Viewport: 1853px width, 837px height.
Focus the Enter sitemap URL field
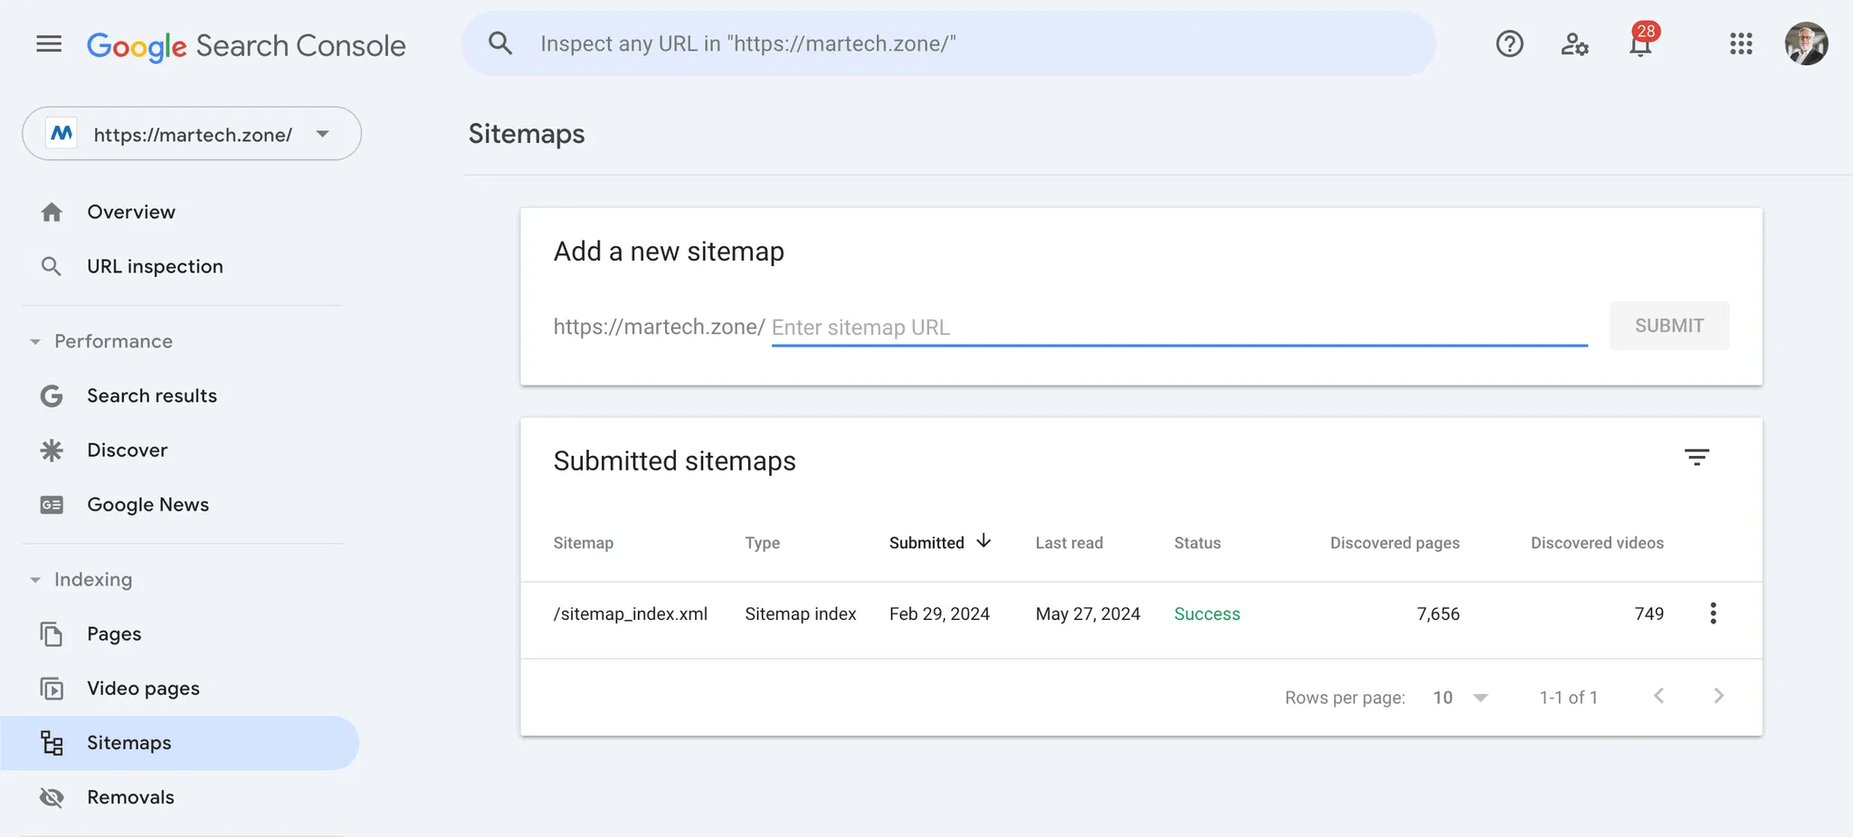tap(1178, 328)
